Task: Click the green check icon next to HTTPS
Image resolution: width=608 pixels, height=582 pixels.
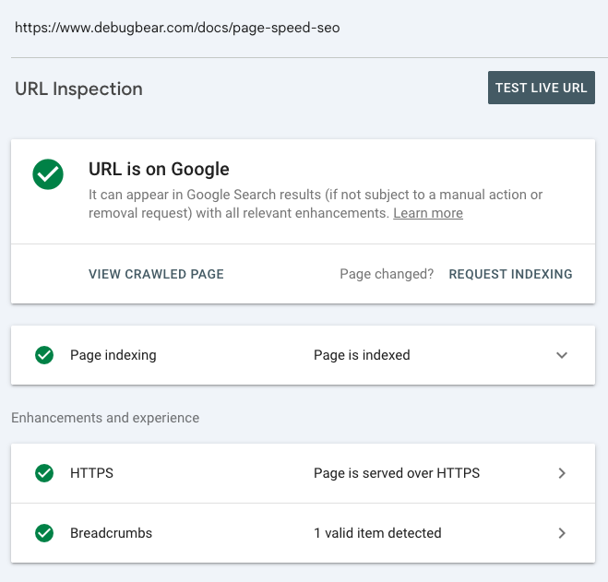Action: pos(44,473)
